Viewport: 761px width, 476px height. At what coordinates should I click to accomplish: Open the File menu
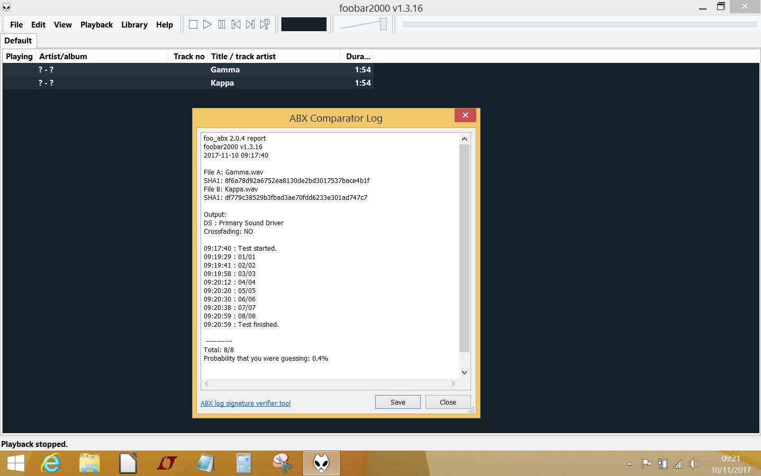click(x=16, y=24)
